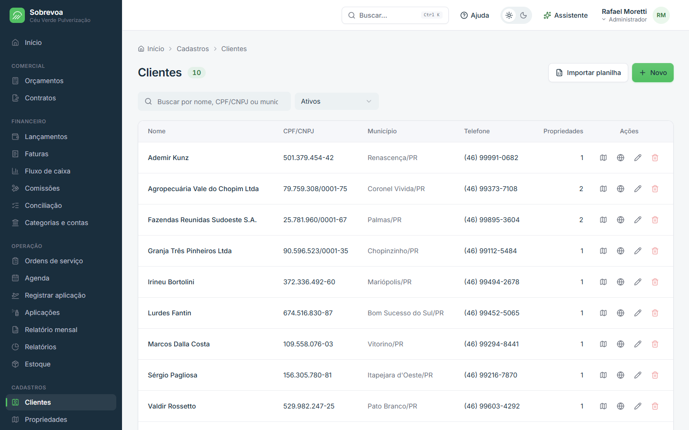Click globe icon in Lurdes Fantin row
689x430 pixels.
(621, 313)
